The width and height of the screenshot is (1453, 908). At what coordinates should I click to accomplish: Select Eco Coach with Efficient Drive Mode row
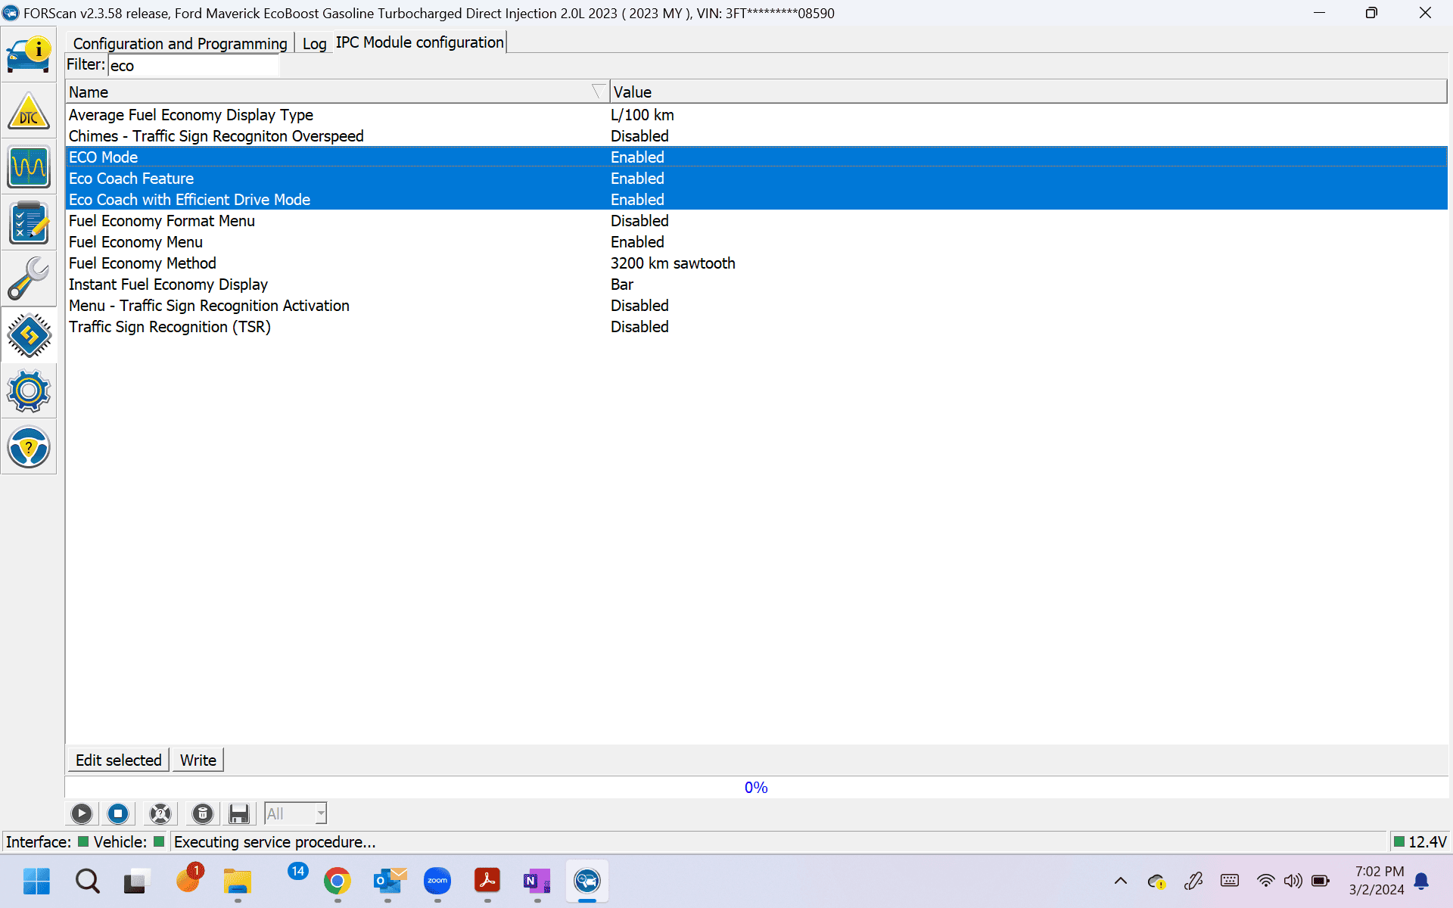[x=757, y=200]
